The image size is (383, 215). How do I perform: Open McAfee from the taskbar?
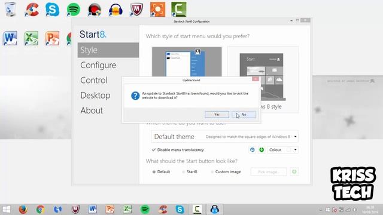(x=76, y=210)
